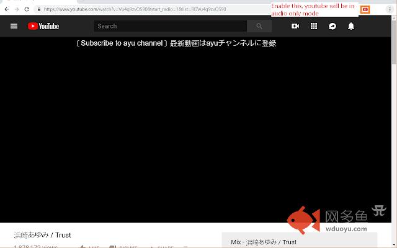Image resolution: width=397 pixels, height=248 pixels.
Task: Reload the page with the refresh icon
Action: coord(27,9)
